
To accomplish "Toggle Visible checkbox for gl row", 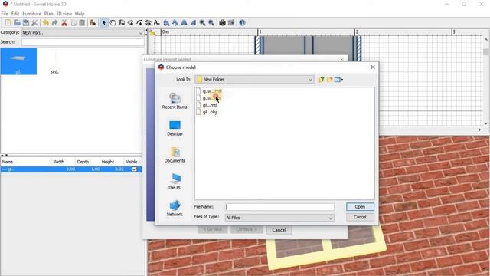I will coord(135,169).
